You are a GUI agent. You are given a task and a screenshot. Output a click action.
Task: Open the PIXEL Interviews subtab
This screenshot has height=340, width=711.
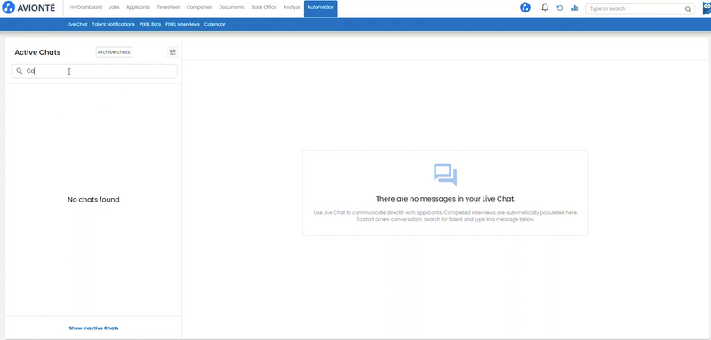point(183,24)
